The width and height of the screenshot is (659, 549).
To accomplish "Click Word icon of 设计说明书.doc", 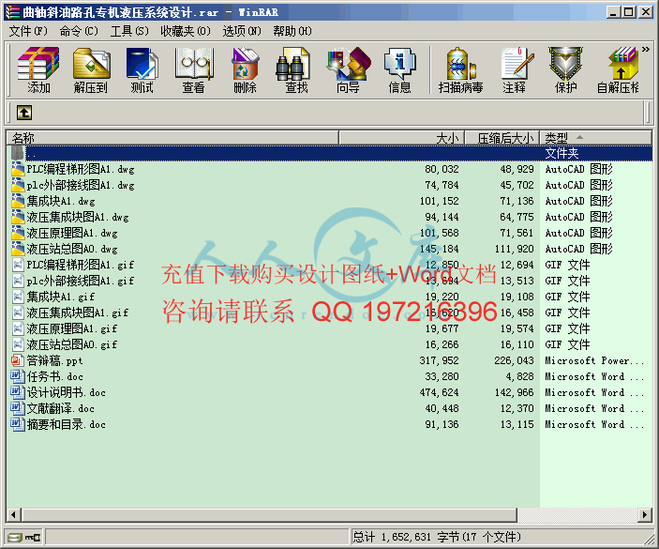I will point(18,392).
